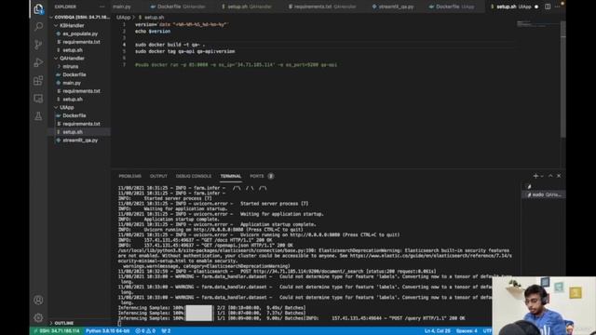This screenshot has height=335, width=596.
Task: Click the unsaved dot on setup.sh UIApp tab
Action: (x=536, y=7)
